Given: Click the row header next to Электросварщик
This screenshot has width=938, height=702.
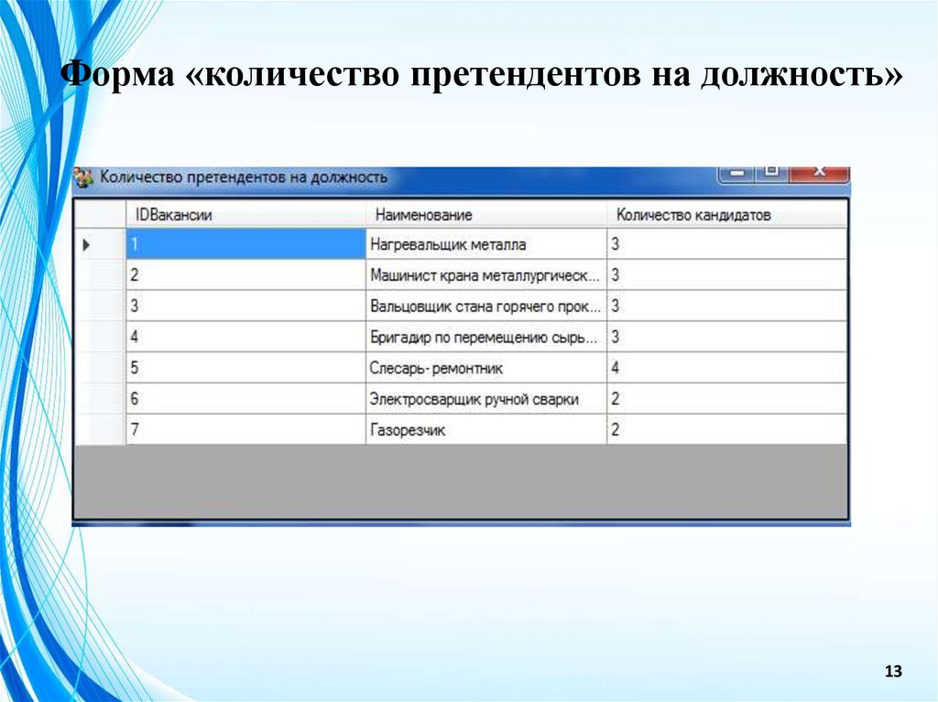Looking at the screenshot, I should click(x=101, y=399).
